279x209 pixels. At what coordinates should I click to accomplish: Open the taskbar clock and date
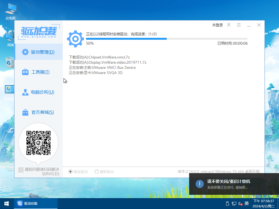pyautogui.click(x=264, y=203)
